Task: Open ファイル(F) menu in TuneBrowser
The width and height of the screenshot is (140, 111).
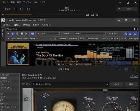Action: pos(7,25)
